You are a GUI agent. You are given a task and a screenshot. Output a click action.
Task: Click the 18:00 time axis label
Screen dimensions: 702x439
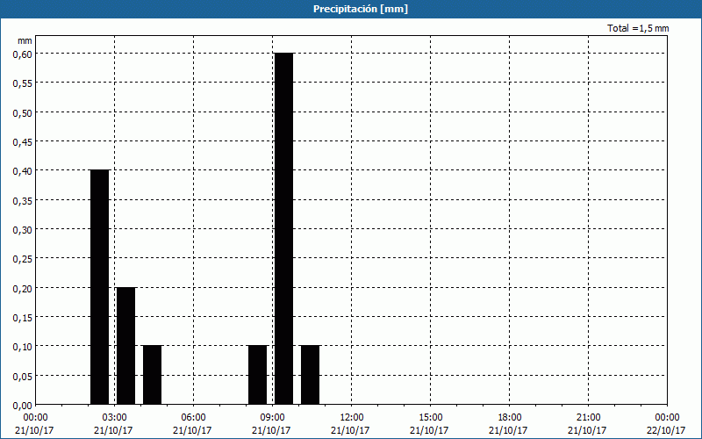point(509,418)
